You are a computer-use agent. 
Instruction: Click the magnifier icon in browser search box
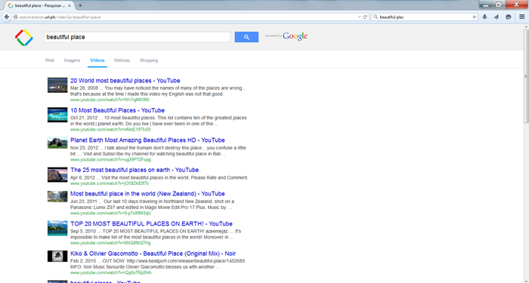[x=376, y=17]
